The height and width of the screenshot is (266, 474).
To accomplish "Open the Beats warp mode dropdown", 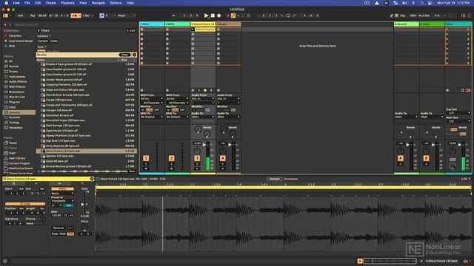I will pos(62,194).
